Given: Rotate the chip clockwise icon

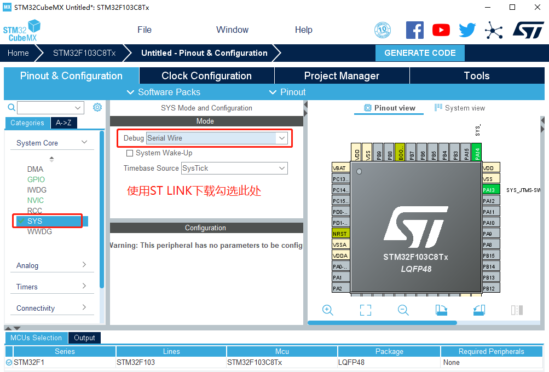Looking at the screenshot, I should (x=441, y=310).
